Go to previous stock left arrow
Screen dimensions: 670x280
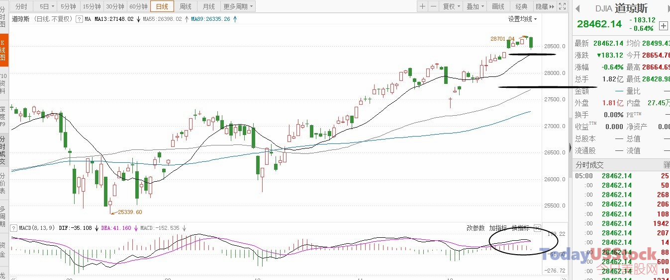click(x=577, y=7)
